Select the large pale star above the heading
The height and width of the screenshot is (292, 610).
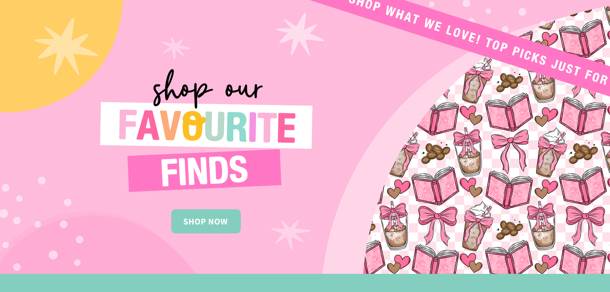click(300, 33)
